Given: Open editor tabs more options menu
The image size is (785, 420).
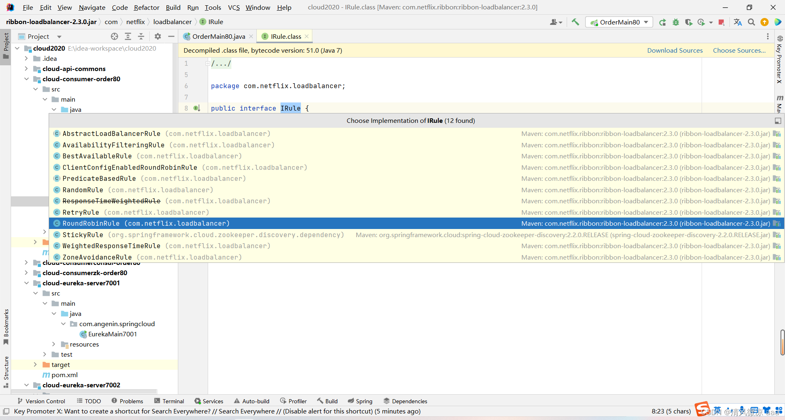Looking at the screenshot, I should click(x=768, y=36).
